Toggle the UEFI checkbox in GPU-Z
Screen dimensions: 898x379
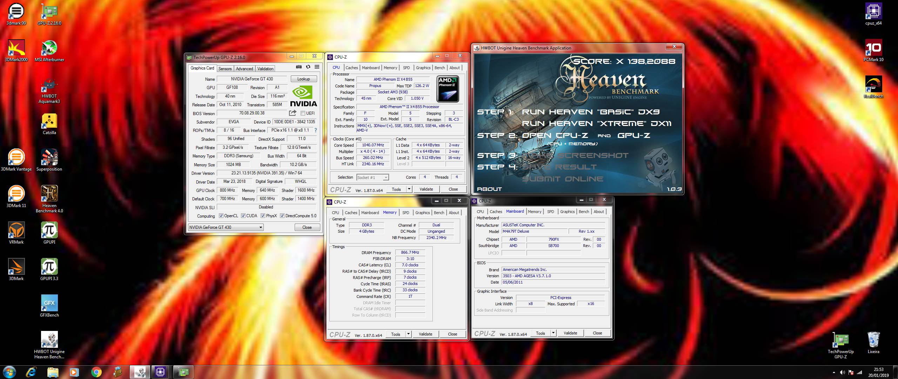303,113
